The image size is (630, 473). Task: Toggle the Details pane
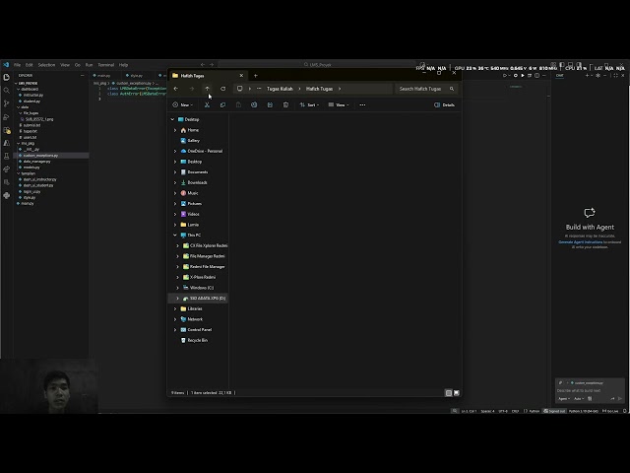coord(444,105)
